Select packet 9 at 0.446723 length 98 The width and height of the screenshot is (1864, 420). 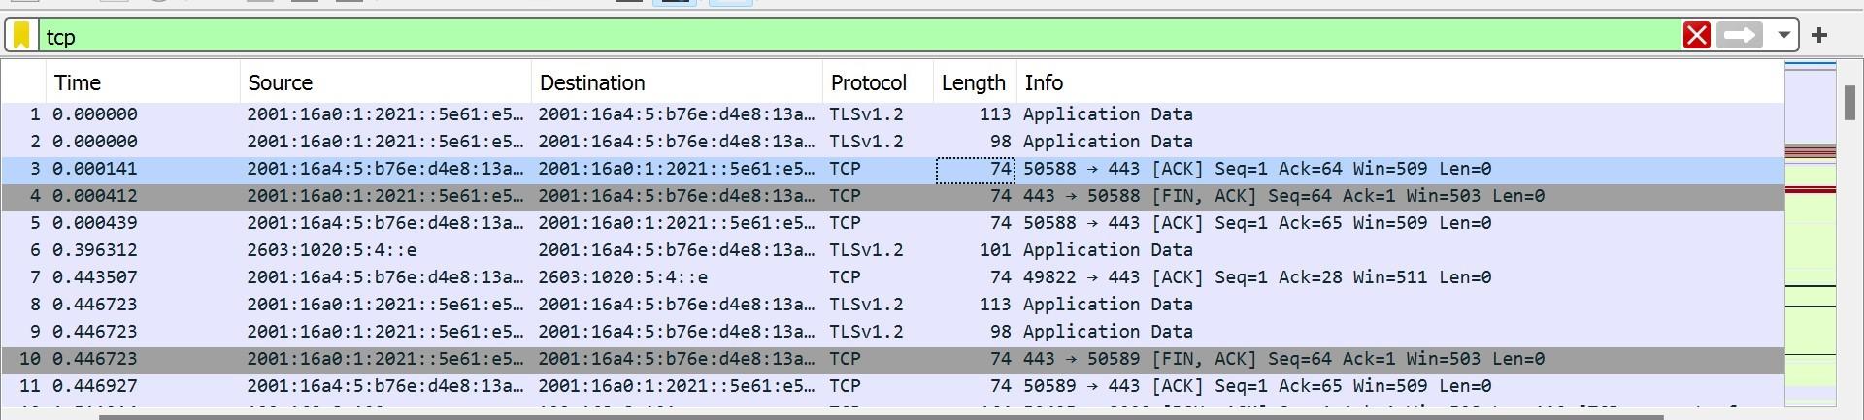(x=892, y=332)
